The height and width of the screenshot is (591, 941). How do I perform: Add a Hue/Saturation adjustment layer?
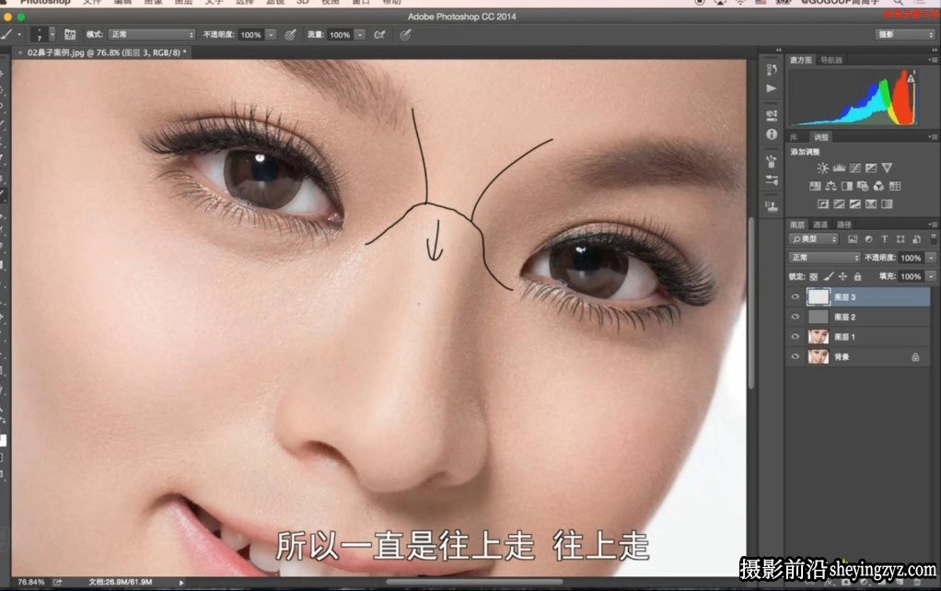(x=815, y=186)
